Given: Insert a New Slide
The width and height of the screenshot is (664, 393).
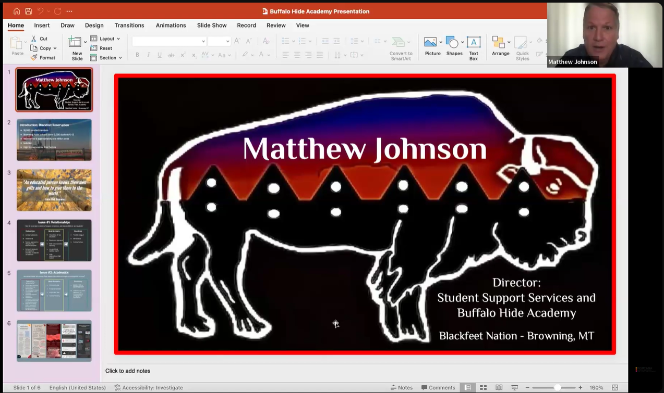Looking at the screenshot, I should 77,48.
